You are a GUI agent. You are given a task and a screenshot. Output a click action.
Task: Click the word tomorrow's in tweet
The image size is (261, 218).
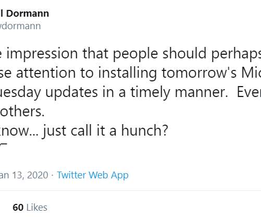[199, 72]
